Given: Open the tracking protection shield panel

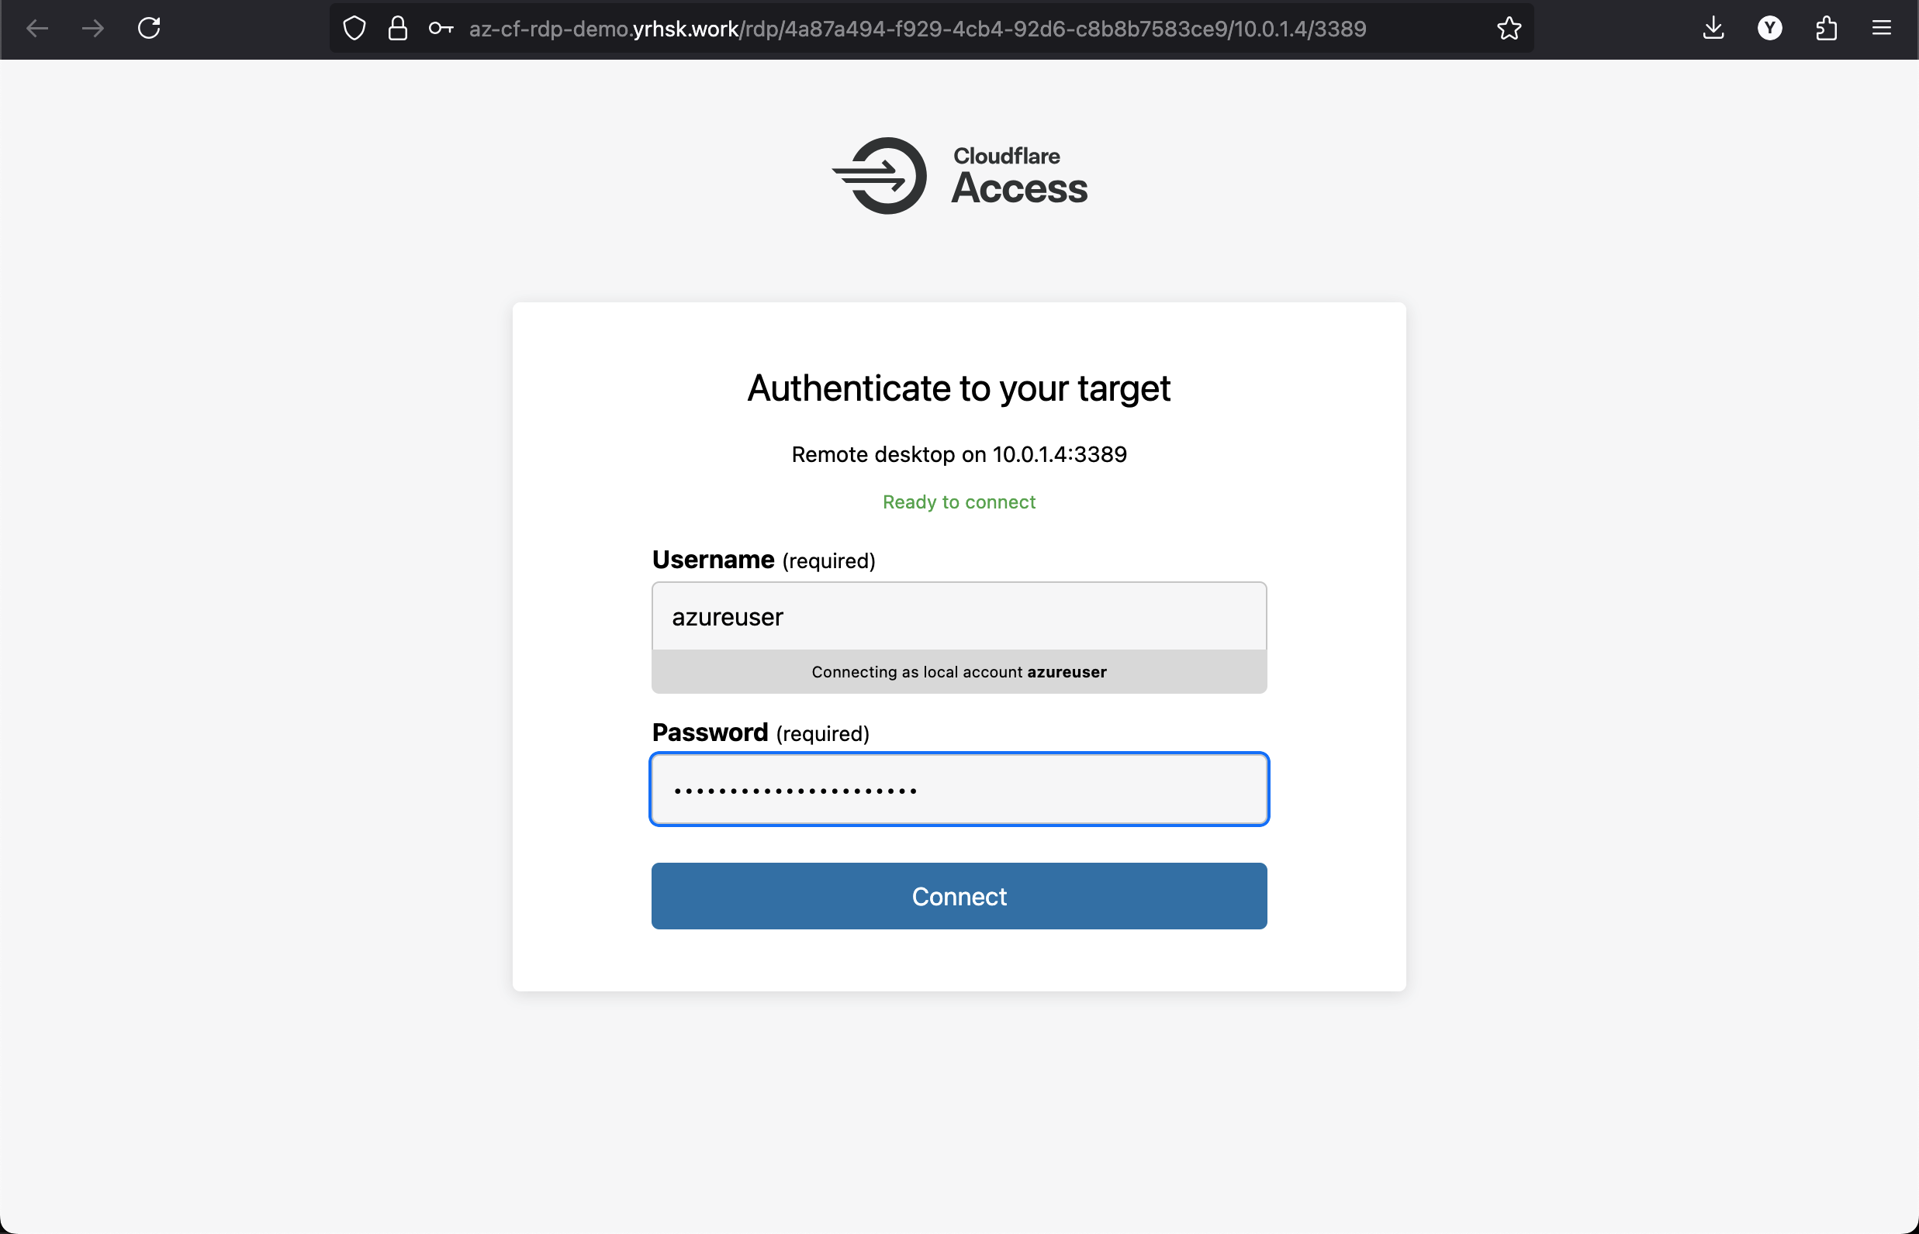Looking at the screenshot, I should [x=354, y=29].
